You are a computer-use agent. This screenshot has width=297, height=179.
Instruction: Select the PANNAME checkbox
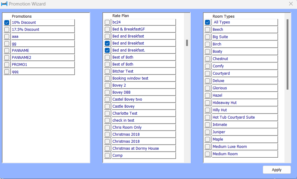click(x=7, y=51)
